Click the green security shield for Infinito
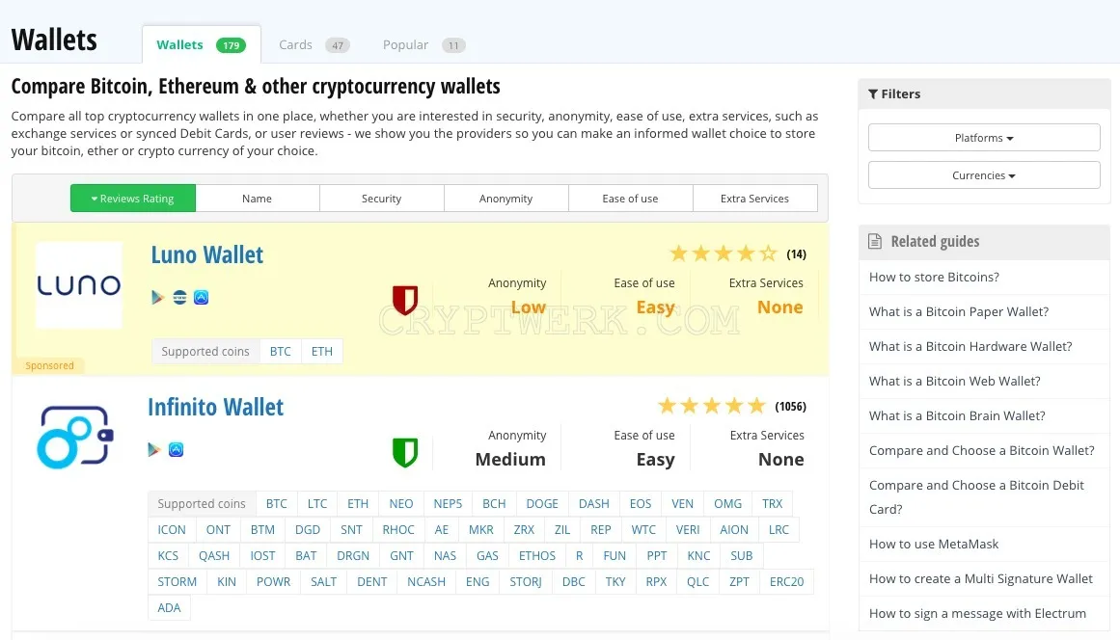 click(x=405, y=452)
